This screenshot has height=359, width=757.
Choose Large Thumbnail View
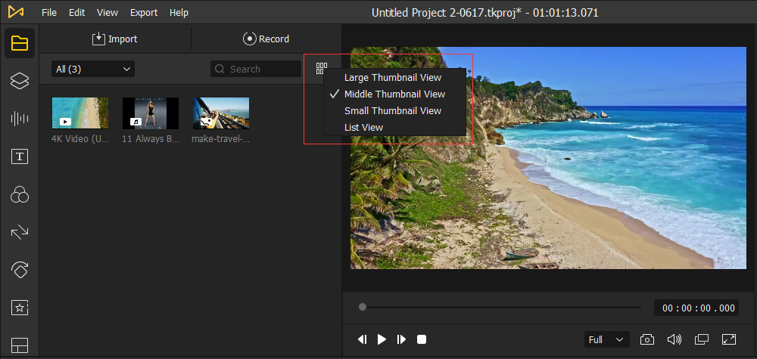(392, 78)
